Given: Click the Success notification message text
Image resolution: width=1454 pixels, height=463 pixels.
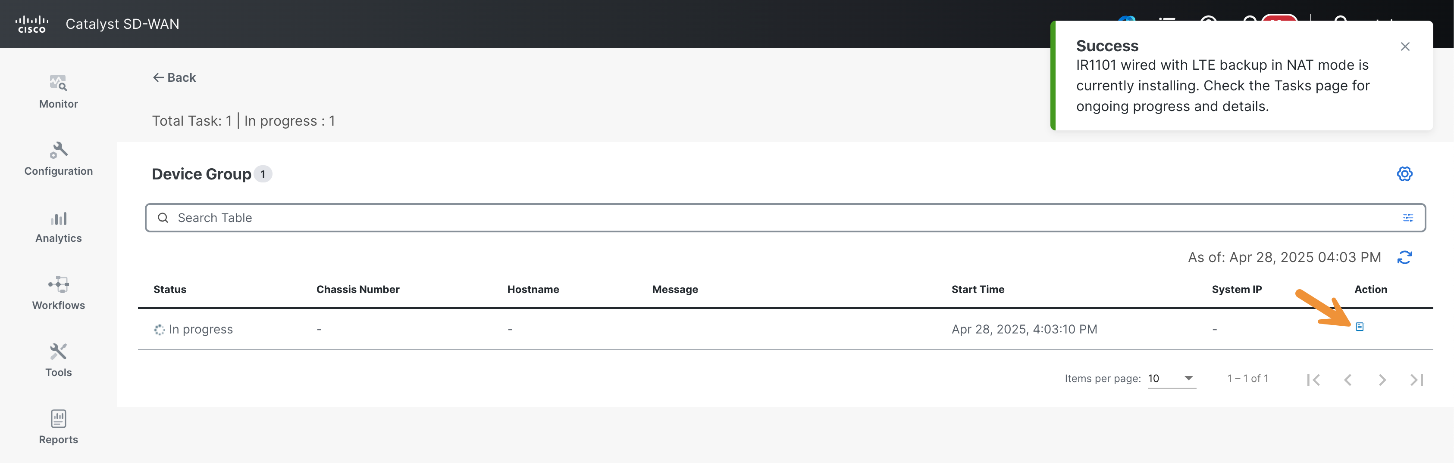Looking at the screenshot, I should pyautogui.click(x=1222, y=86).
